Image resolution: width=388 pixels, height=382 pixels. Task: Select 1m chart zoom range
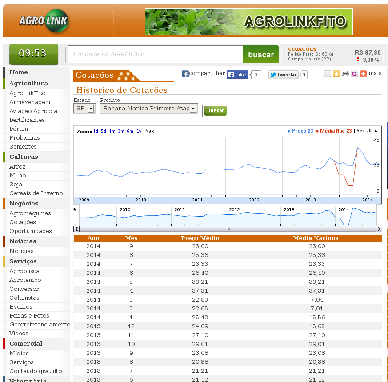coord(112,131)
